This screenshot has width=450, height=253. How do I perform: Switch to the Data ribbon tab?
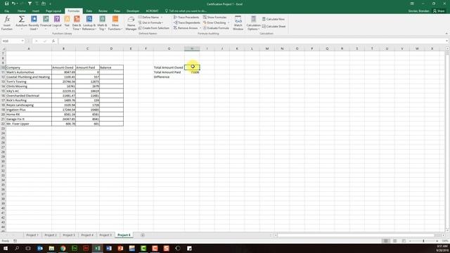tap(89, 11)
